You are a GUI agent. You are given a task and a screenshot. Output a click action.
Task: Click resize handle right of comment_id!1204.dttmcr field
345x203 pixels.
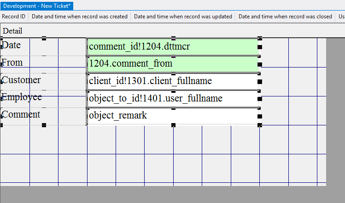260,47
